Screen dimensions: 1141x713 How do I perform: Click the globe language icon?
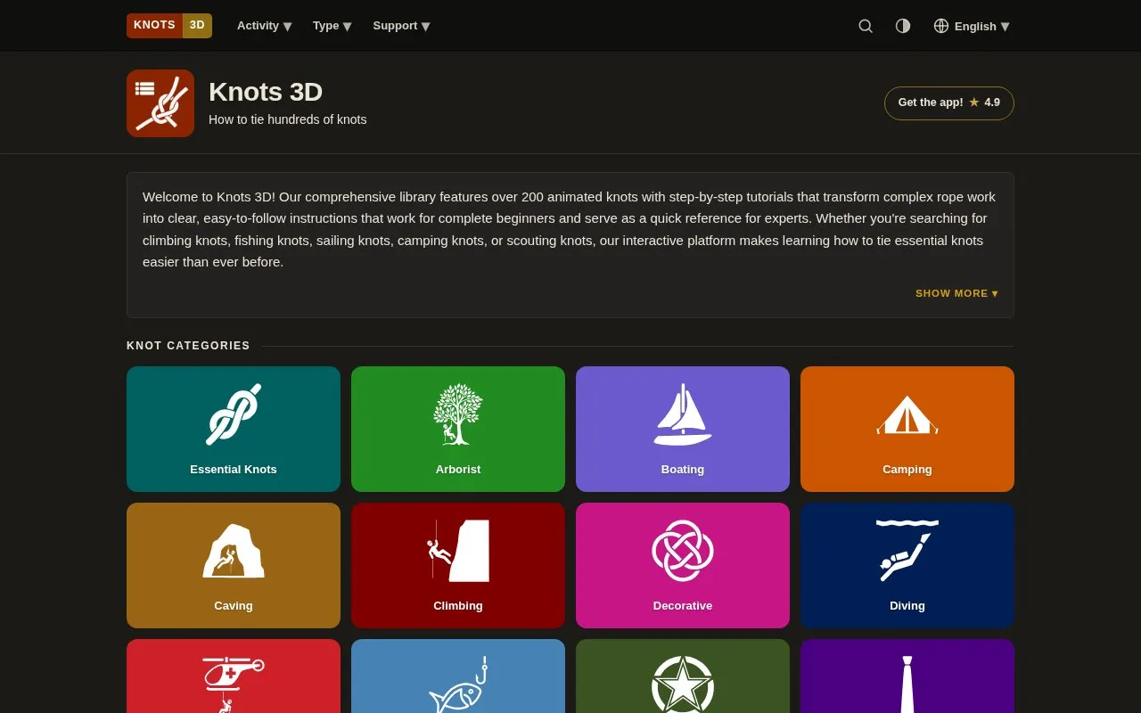(x=941, y=26)
